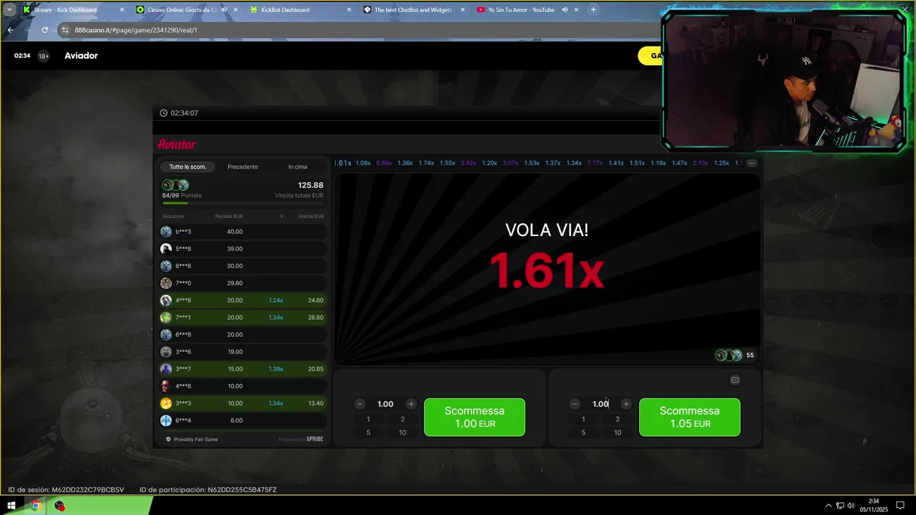This screenshot has width=916, height=515.
Task: Open a new browser tab with plus
Action: point(593,10)
